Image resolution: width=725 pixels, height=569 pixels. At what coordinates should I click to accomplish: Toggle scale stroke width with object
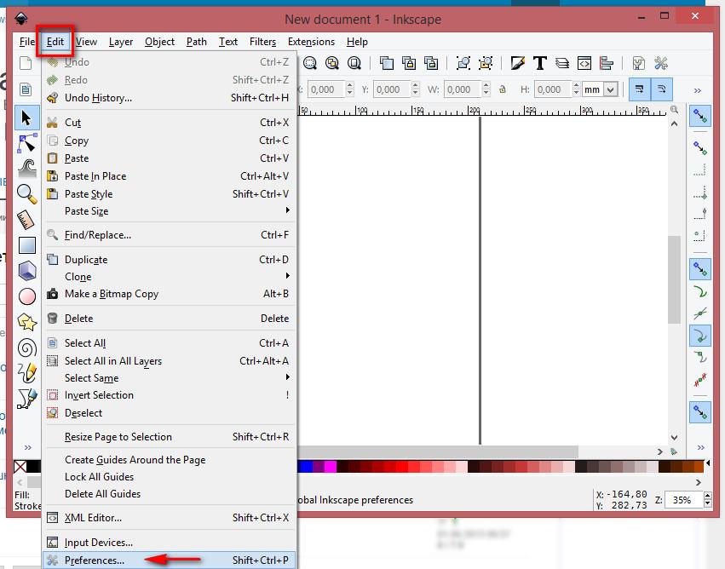pos(640,89)
